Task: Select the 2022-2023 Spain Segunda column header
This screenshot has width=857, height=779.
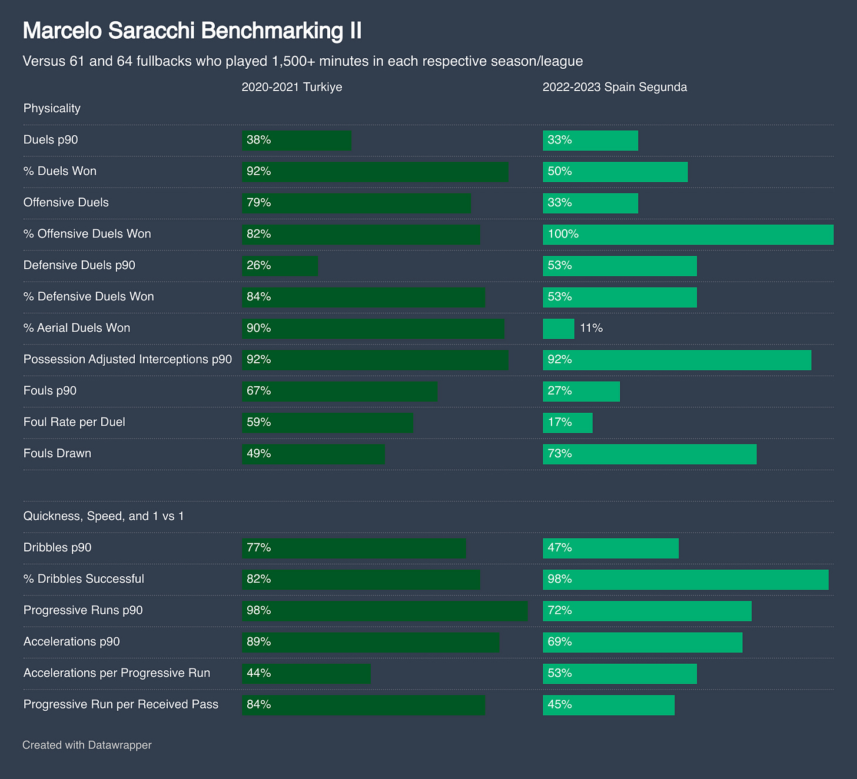Action: (614, 87)
